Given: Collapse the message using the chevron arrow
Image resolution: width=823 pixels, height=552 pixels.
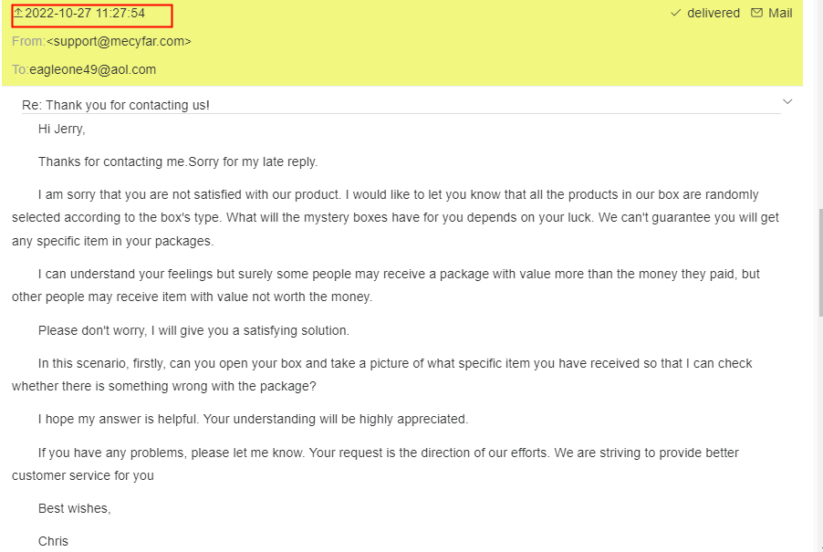Looking at the screenshot, I should [x=787, y=101].
